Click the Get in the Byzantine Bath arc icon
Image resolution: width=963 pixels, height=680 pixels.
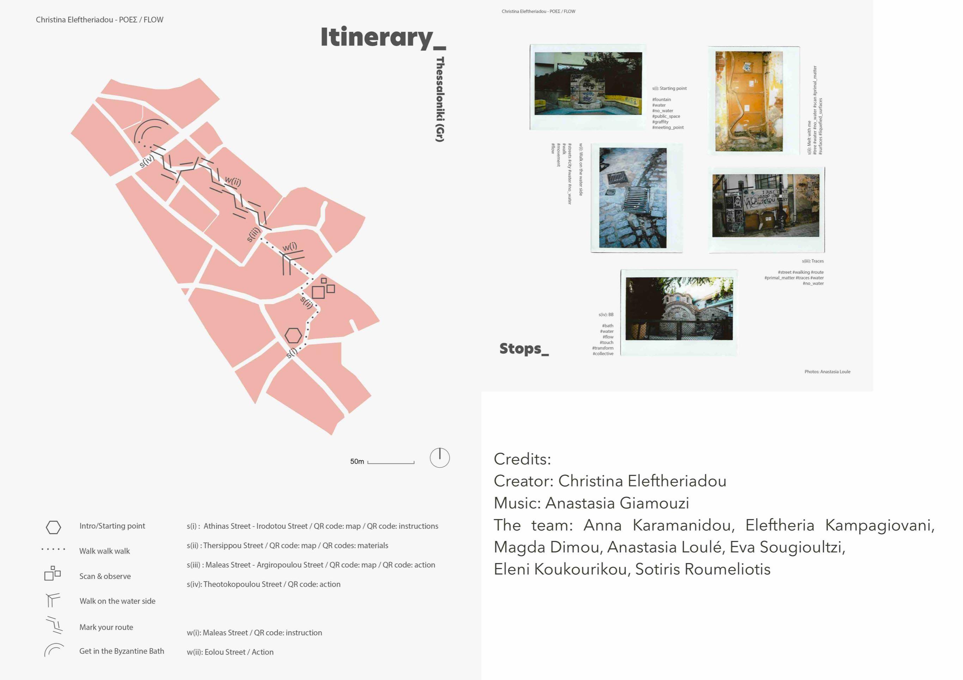[x=54, y=650]
